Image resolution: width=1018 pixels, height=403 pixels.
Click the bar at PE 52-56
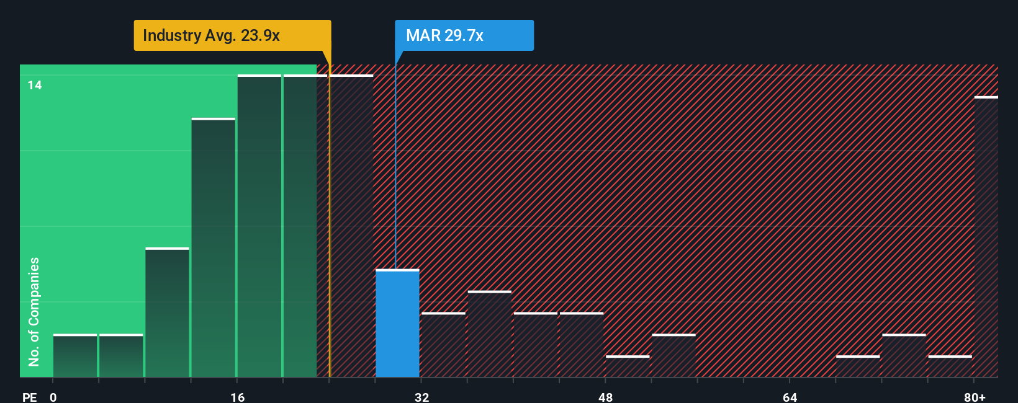click(x=673, y=355)
